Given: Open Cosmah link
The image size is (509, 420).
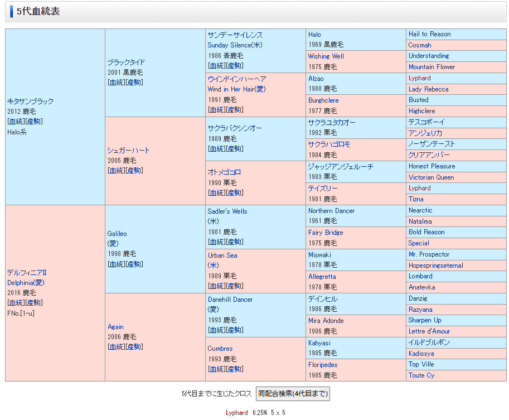Looking at the screenshot, I should pos(420,45).
